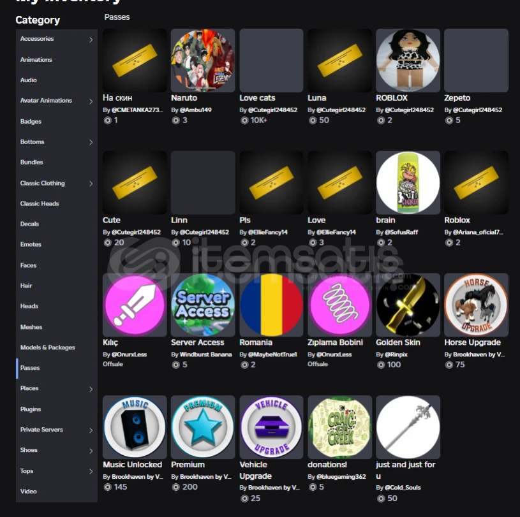Open the Vehicle Upgrade car icon
Viewport: 520px width, 517px height.
271,427
